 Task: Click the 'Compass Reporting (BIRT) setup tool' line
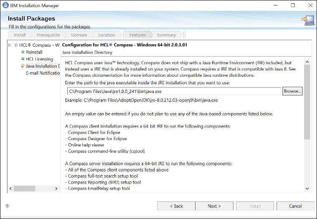tap(103, 182)
